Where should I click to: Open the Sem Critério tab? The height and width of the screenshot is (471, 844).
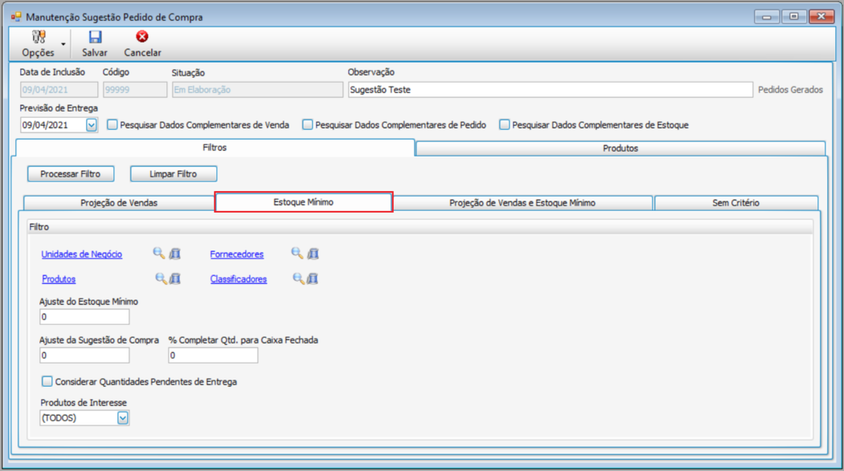click(x=735, y=203)
